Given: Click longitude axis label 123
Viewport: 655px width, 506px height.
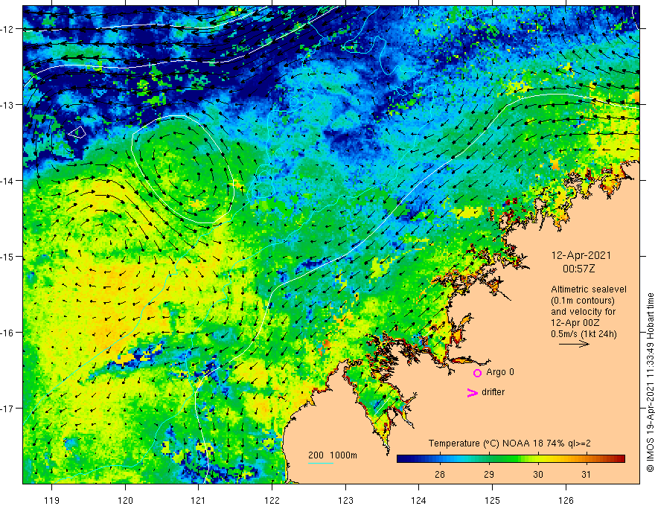Looking at the screenshot, I should 345,500.
